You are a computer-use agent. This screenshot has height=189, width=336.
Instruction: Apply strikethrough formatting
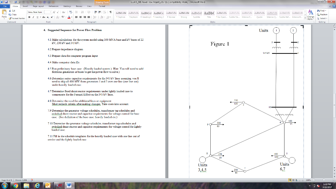tap(44, 17)
